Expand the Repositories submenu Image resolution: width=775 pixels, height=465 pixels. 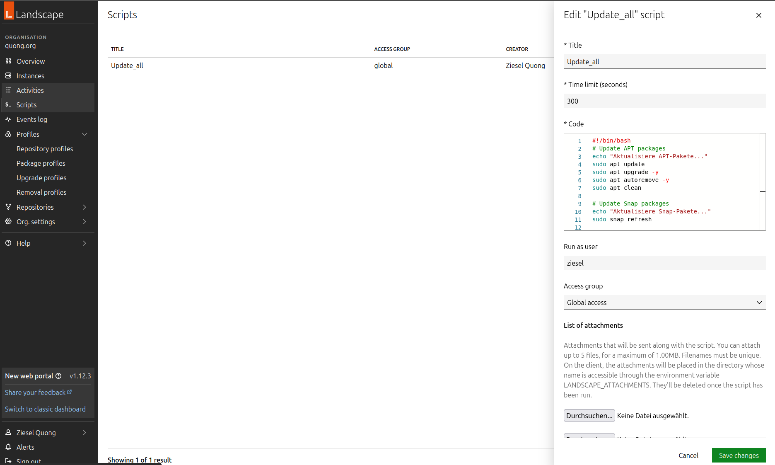click(x=85, y=207)
